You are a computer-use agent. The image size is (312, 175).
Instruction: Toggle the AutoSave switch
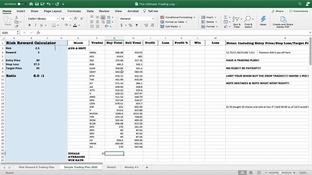point(21,4)
